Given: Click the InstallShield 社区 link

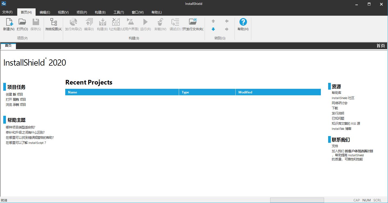Looking at the screenshot, I should (343, 98).
